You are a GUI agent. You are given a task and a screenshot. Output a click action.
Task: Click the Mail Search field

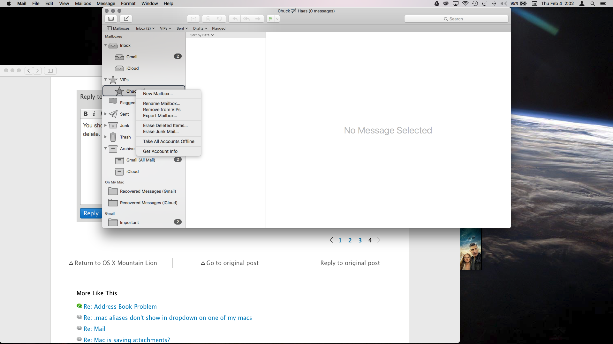pyautogui.click(x=456, y=19)
